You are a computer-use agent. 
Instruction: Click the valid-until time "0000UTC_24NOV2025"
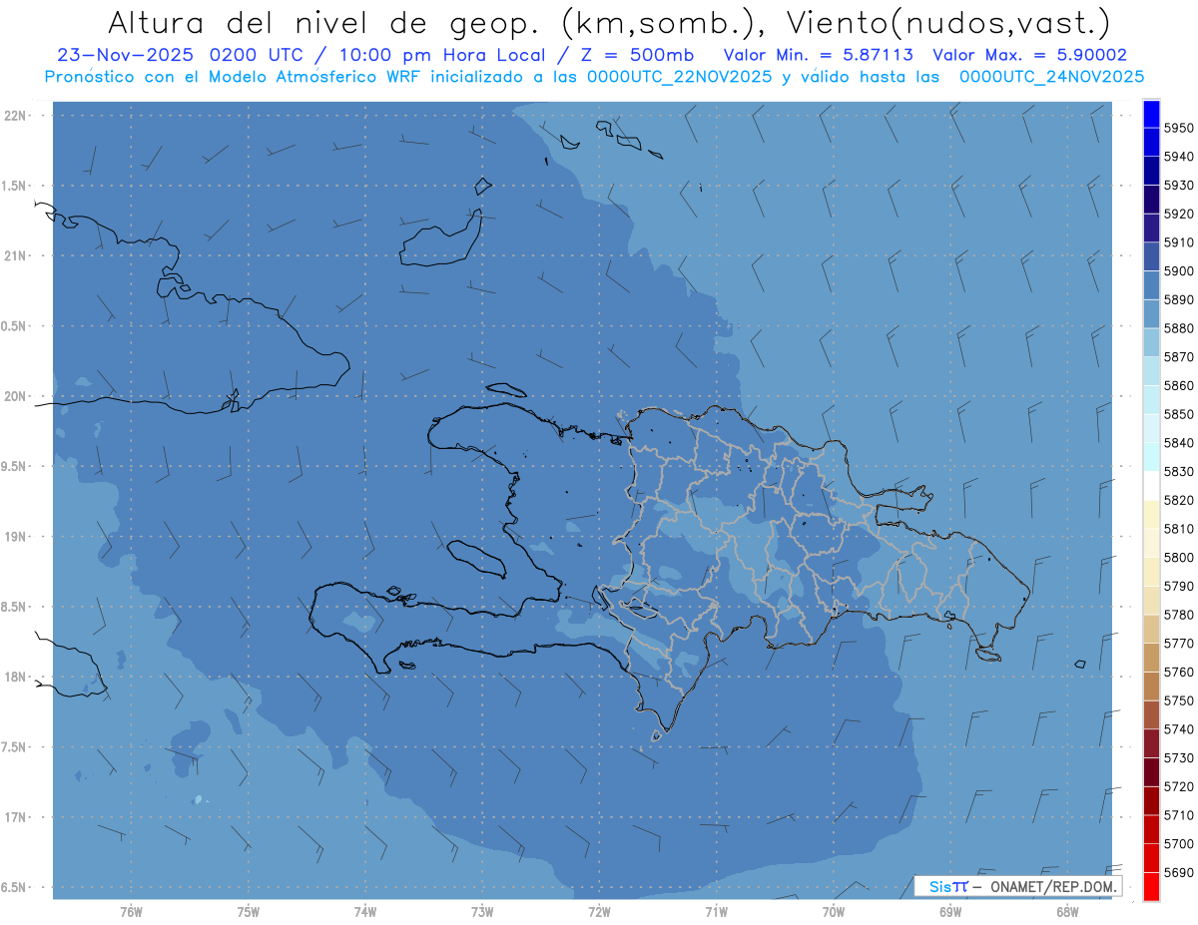pos(1051,77)
